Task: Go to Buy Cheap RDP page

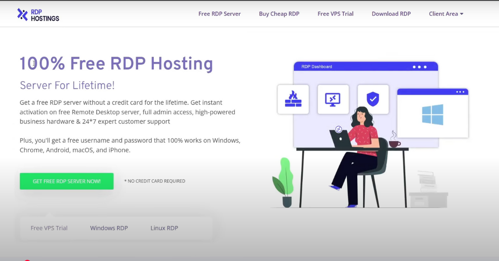Action: pos(279,14)
